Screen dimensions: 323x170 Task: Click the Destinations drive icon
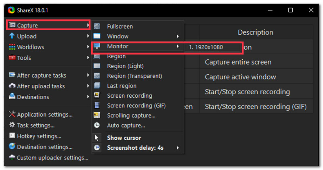coord(12,96)
